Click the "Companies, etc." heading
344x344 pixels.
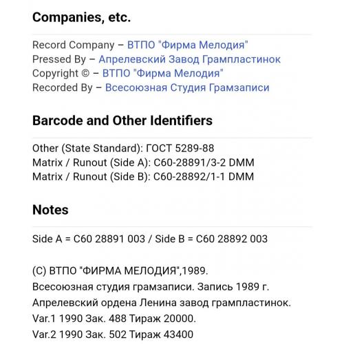click(x=81, y=17)
